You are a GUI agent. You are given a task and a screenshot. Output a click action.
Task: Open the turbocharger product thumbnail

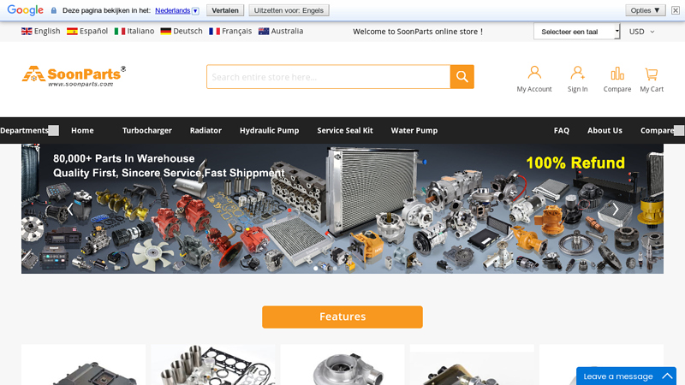point(342,365)
